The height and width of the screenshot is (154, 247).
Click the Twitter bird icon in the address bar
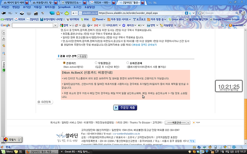[x=190, y=13]
